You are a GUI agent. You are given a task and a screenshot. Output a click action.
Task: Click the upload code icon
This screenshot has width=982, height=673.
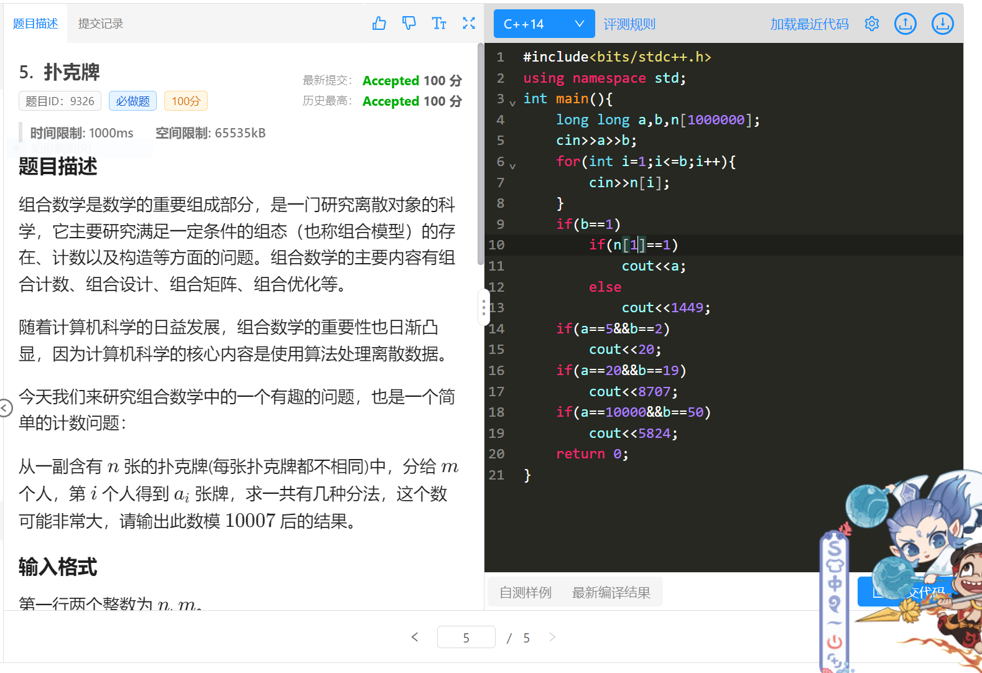(906, 24)
